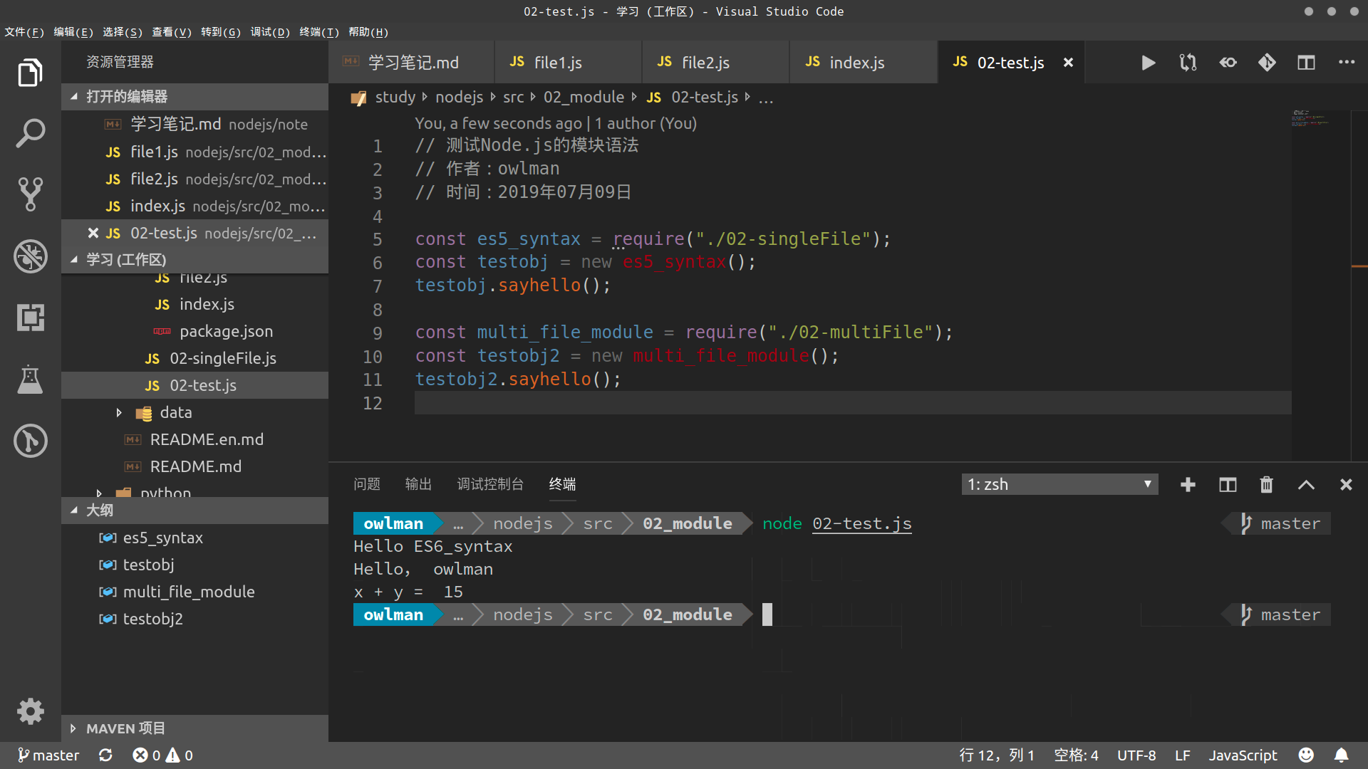Image resolution: width=1368 pixels, height=769 pixels.
Task: Click the errors and warnings status indicator
Action: click(x=162, y=755)
